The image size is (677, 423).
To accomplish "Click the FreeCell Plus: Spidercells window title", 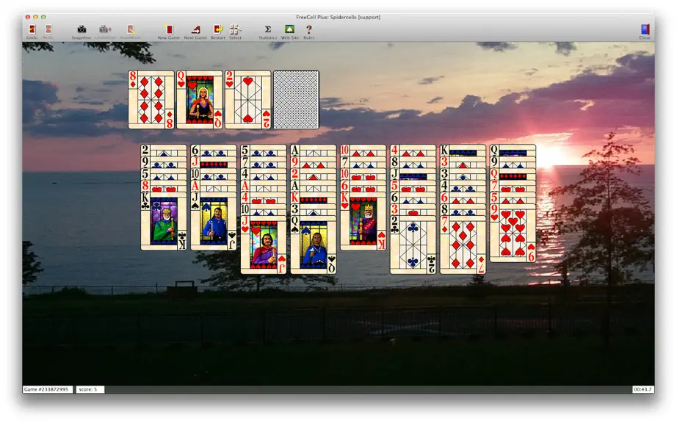I will click(338, 18).
